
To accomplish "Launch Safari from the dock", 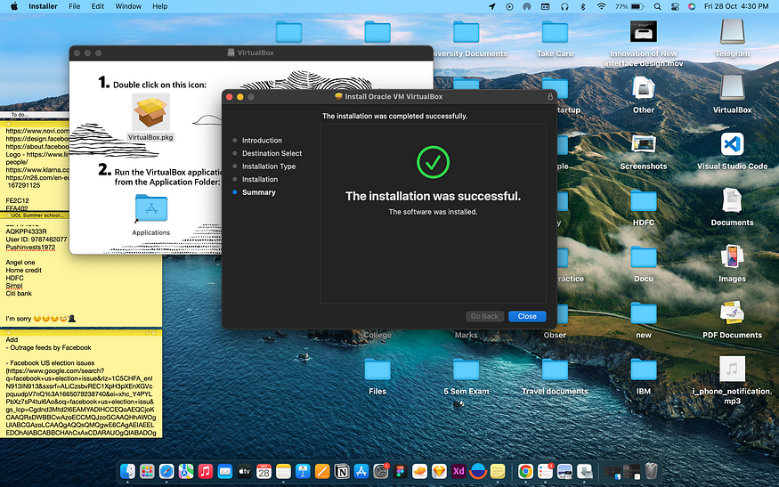I will (166, 471).
